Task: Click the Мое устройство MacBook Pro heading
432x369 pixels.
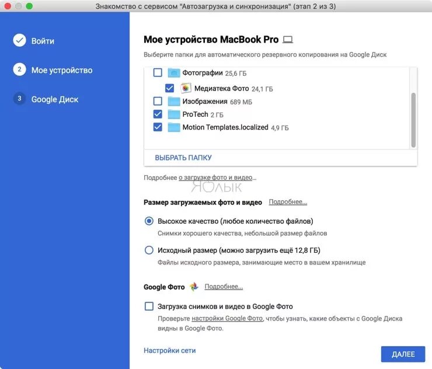Action: (211, 39)
